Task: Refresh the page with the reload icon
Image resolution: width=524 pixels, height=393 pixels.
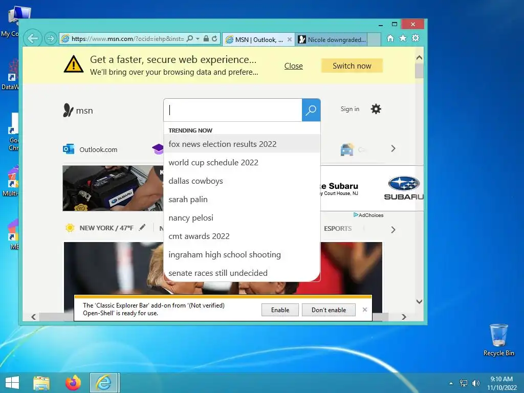Action: pyautogui.click(x=214, y=39)
